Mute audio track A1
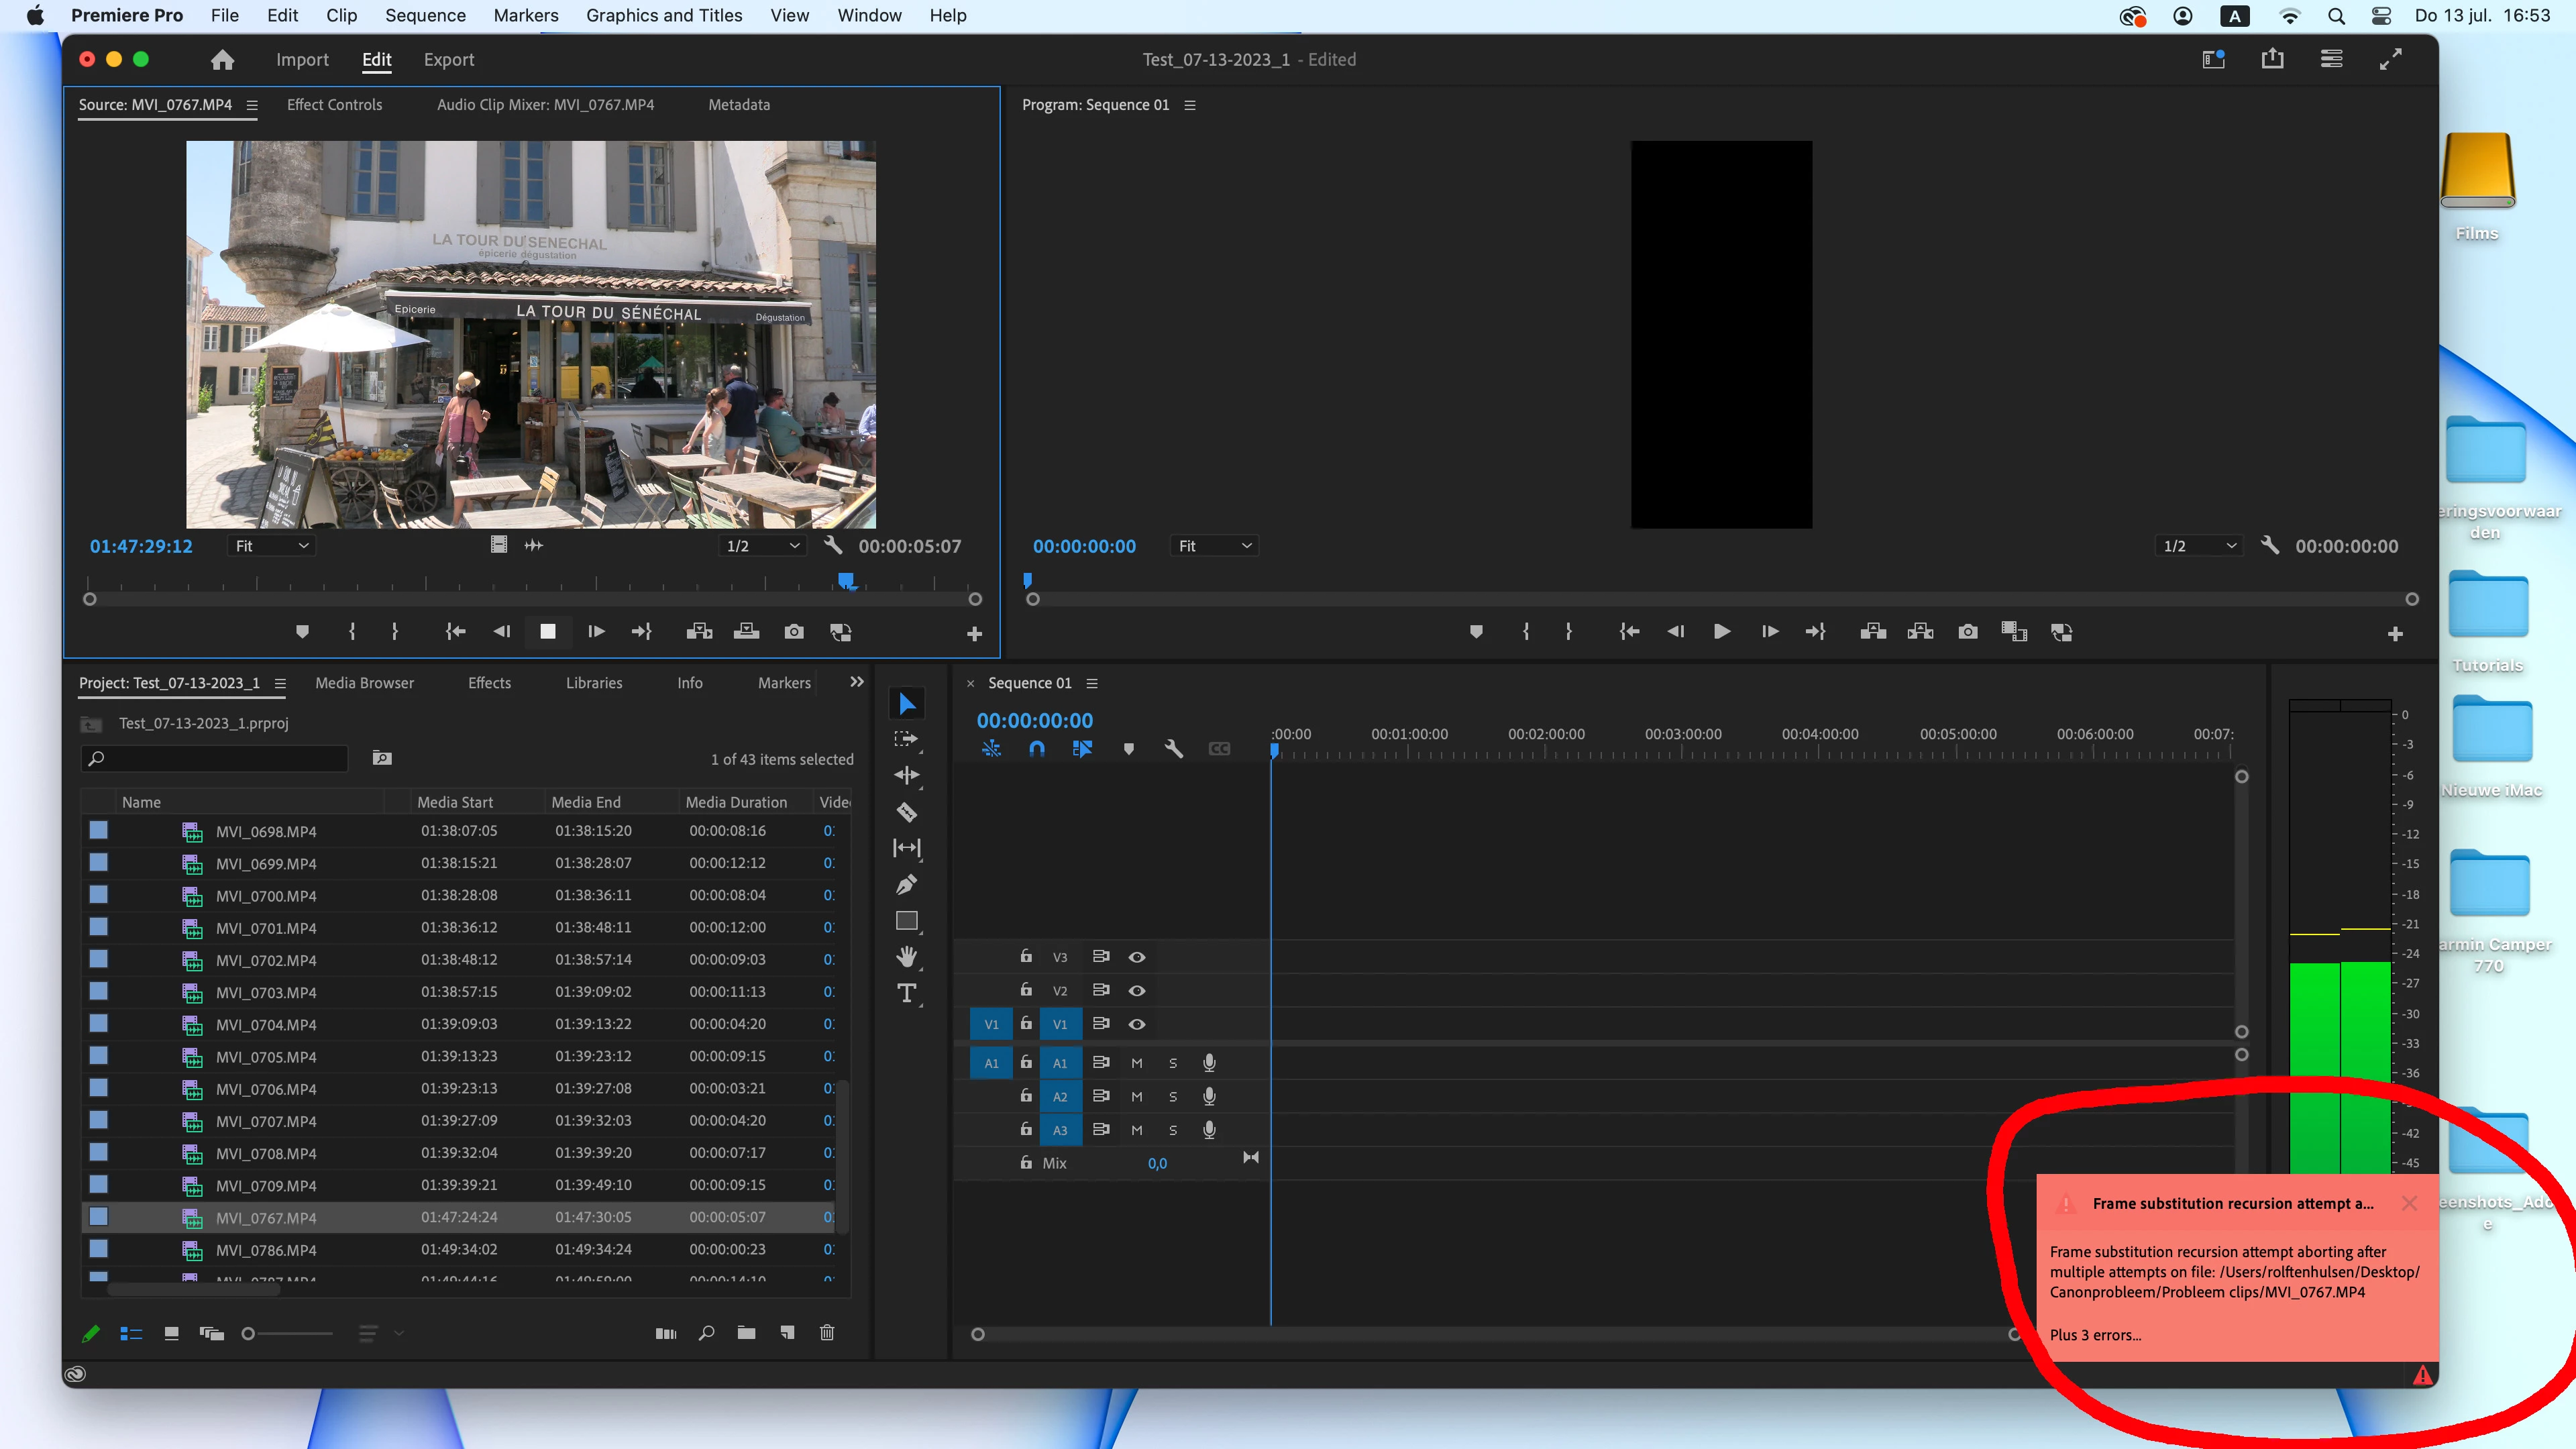The image size is (2576, 1449). [1137, 1063]
